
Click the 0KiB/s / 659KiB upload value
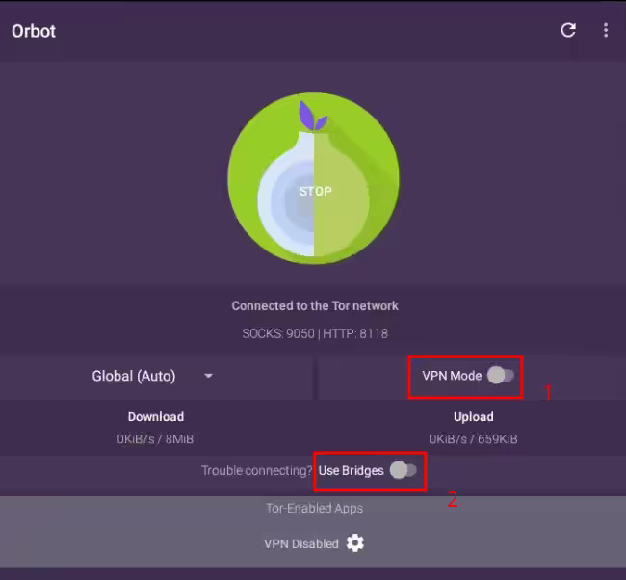474,439
